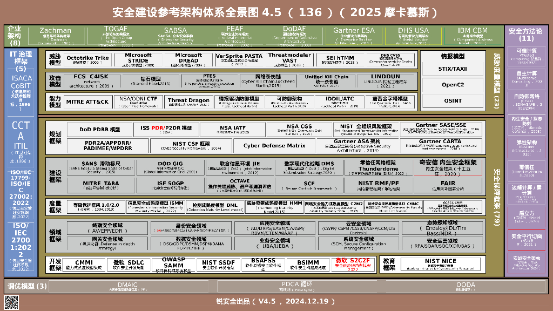Select the OpenC2 model in the intelligence panel
The width and height of the screenshot is (553, 311).
(x=453, y=84)
